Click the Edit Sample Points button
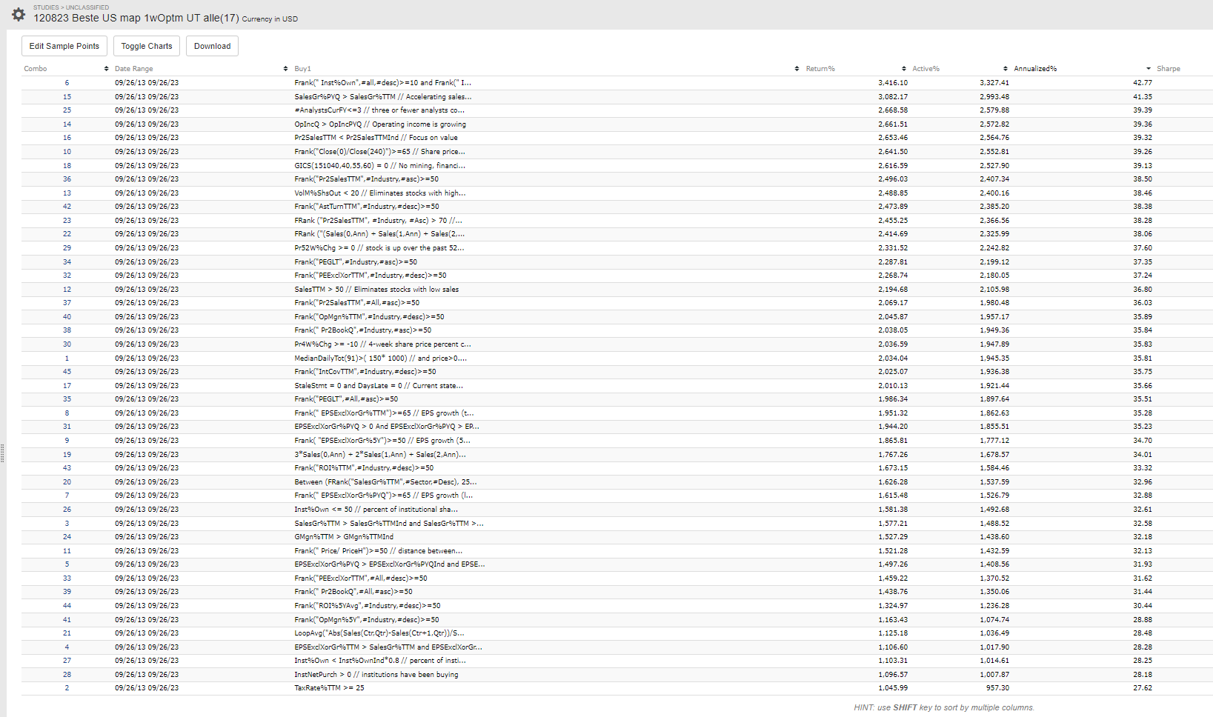This screenshot has height=717, width=1213. click(64, 46)
